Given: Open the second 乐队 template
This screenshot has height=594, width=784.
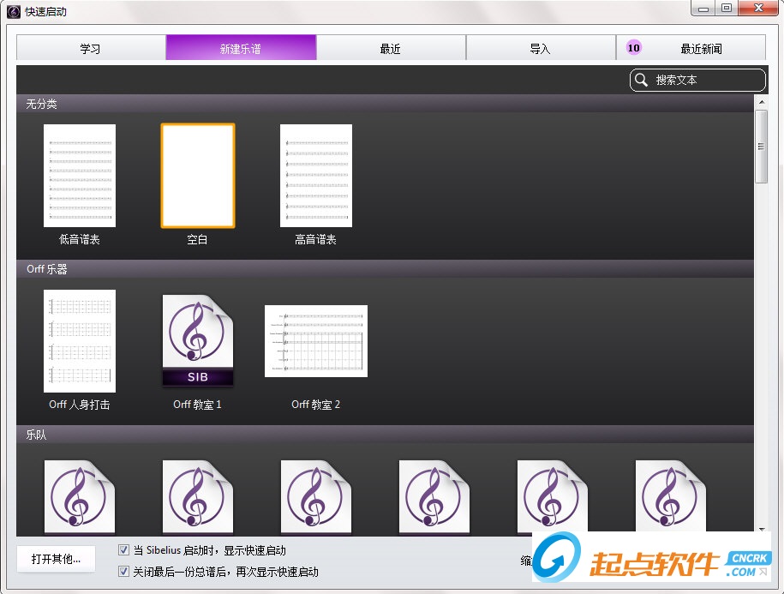Looking at the screenshot, I should [x=198, y=497].
